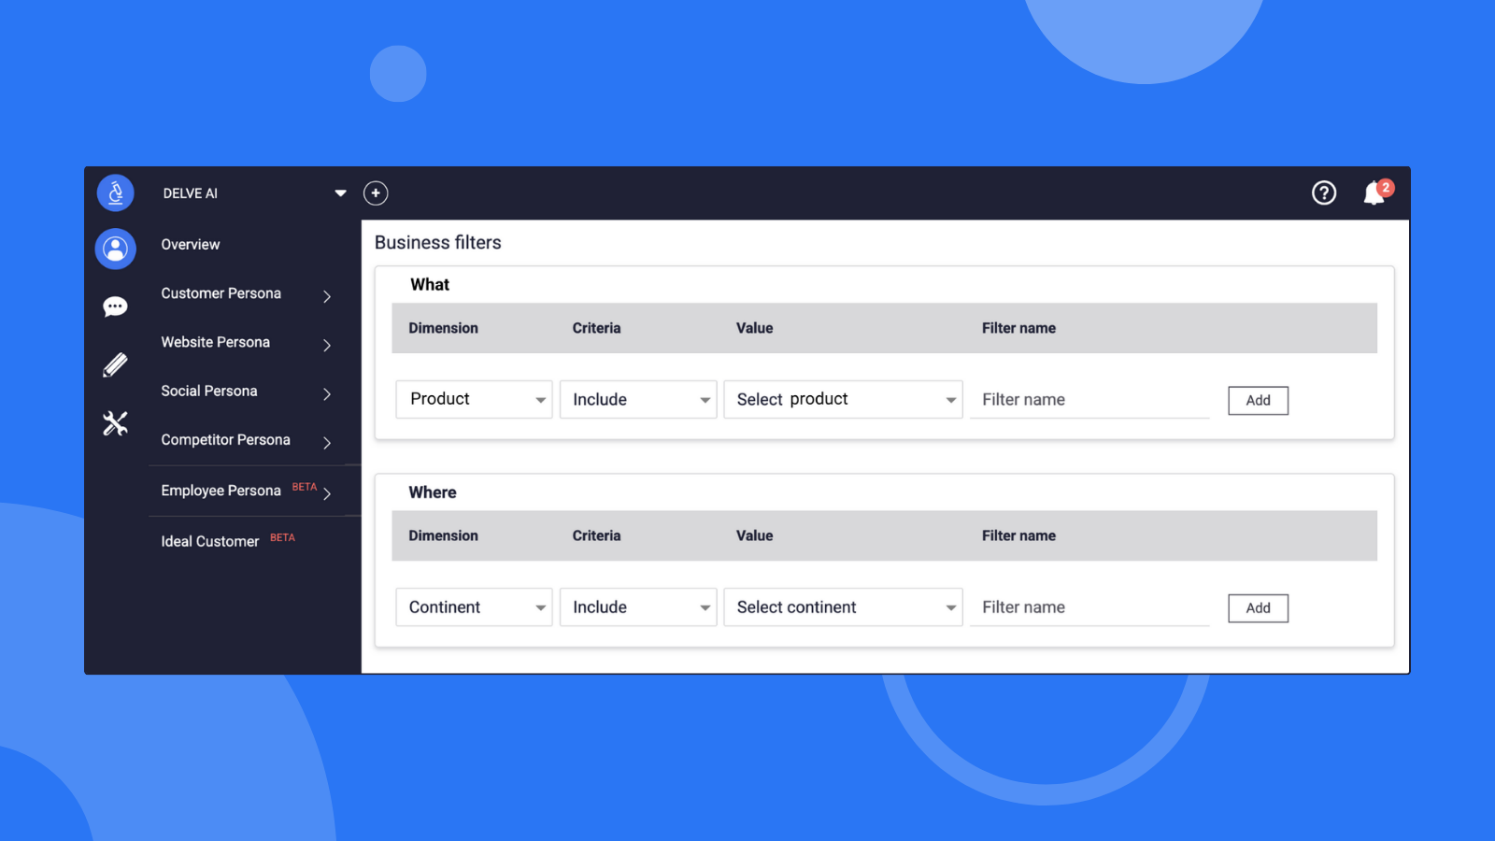Expand the Competitor Persona submenu
Viewport: 1495px width, 841px height.
tap(245, 441)
